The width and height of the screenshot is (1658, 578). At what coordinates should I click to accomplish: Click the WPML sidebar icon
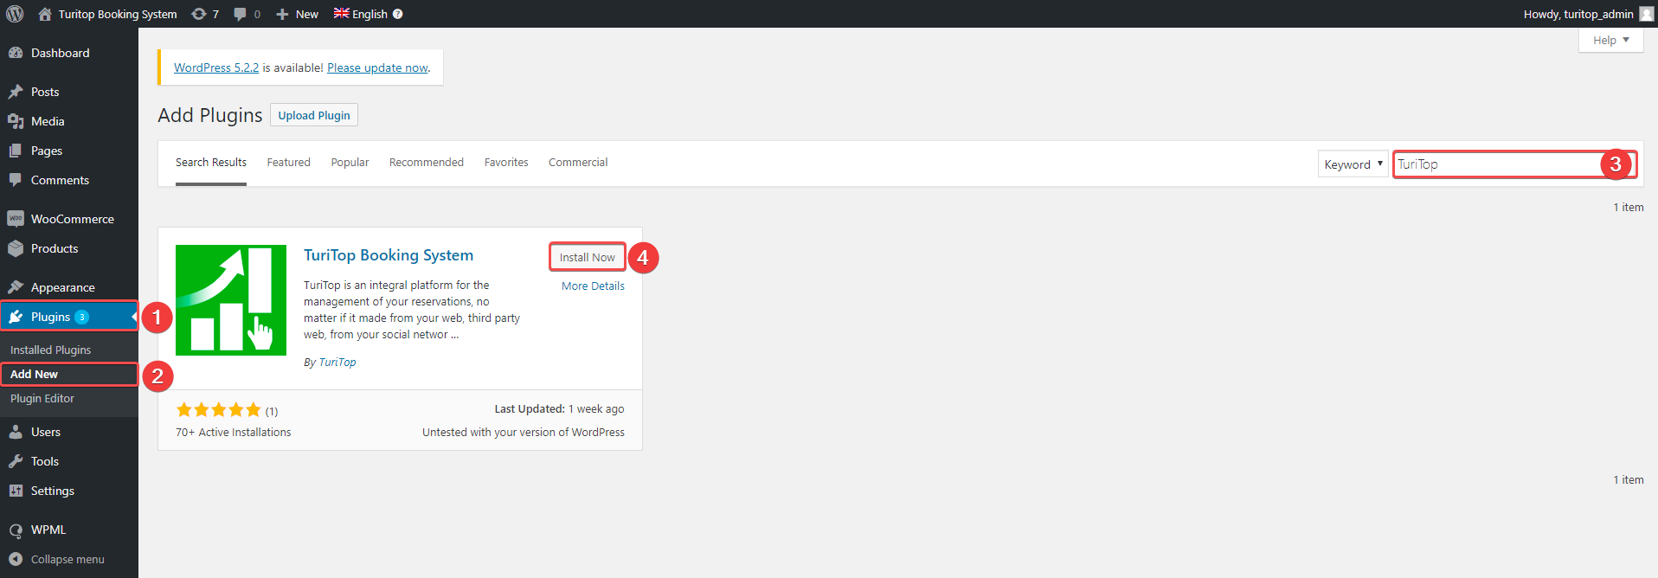click(16, 530)
